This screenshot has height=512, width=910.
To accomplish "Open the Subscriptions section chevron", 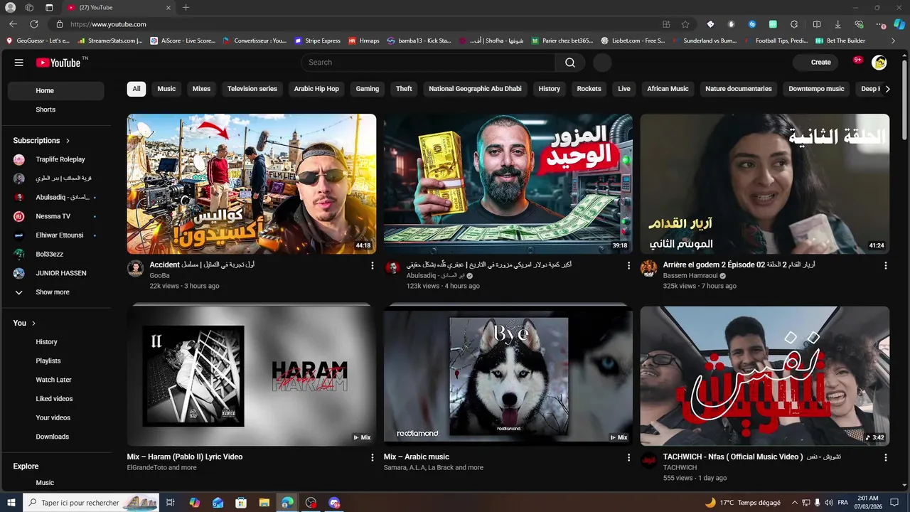I will (68, 141).
